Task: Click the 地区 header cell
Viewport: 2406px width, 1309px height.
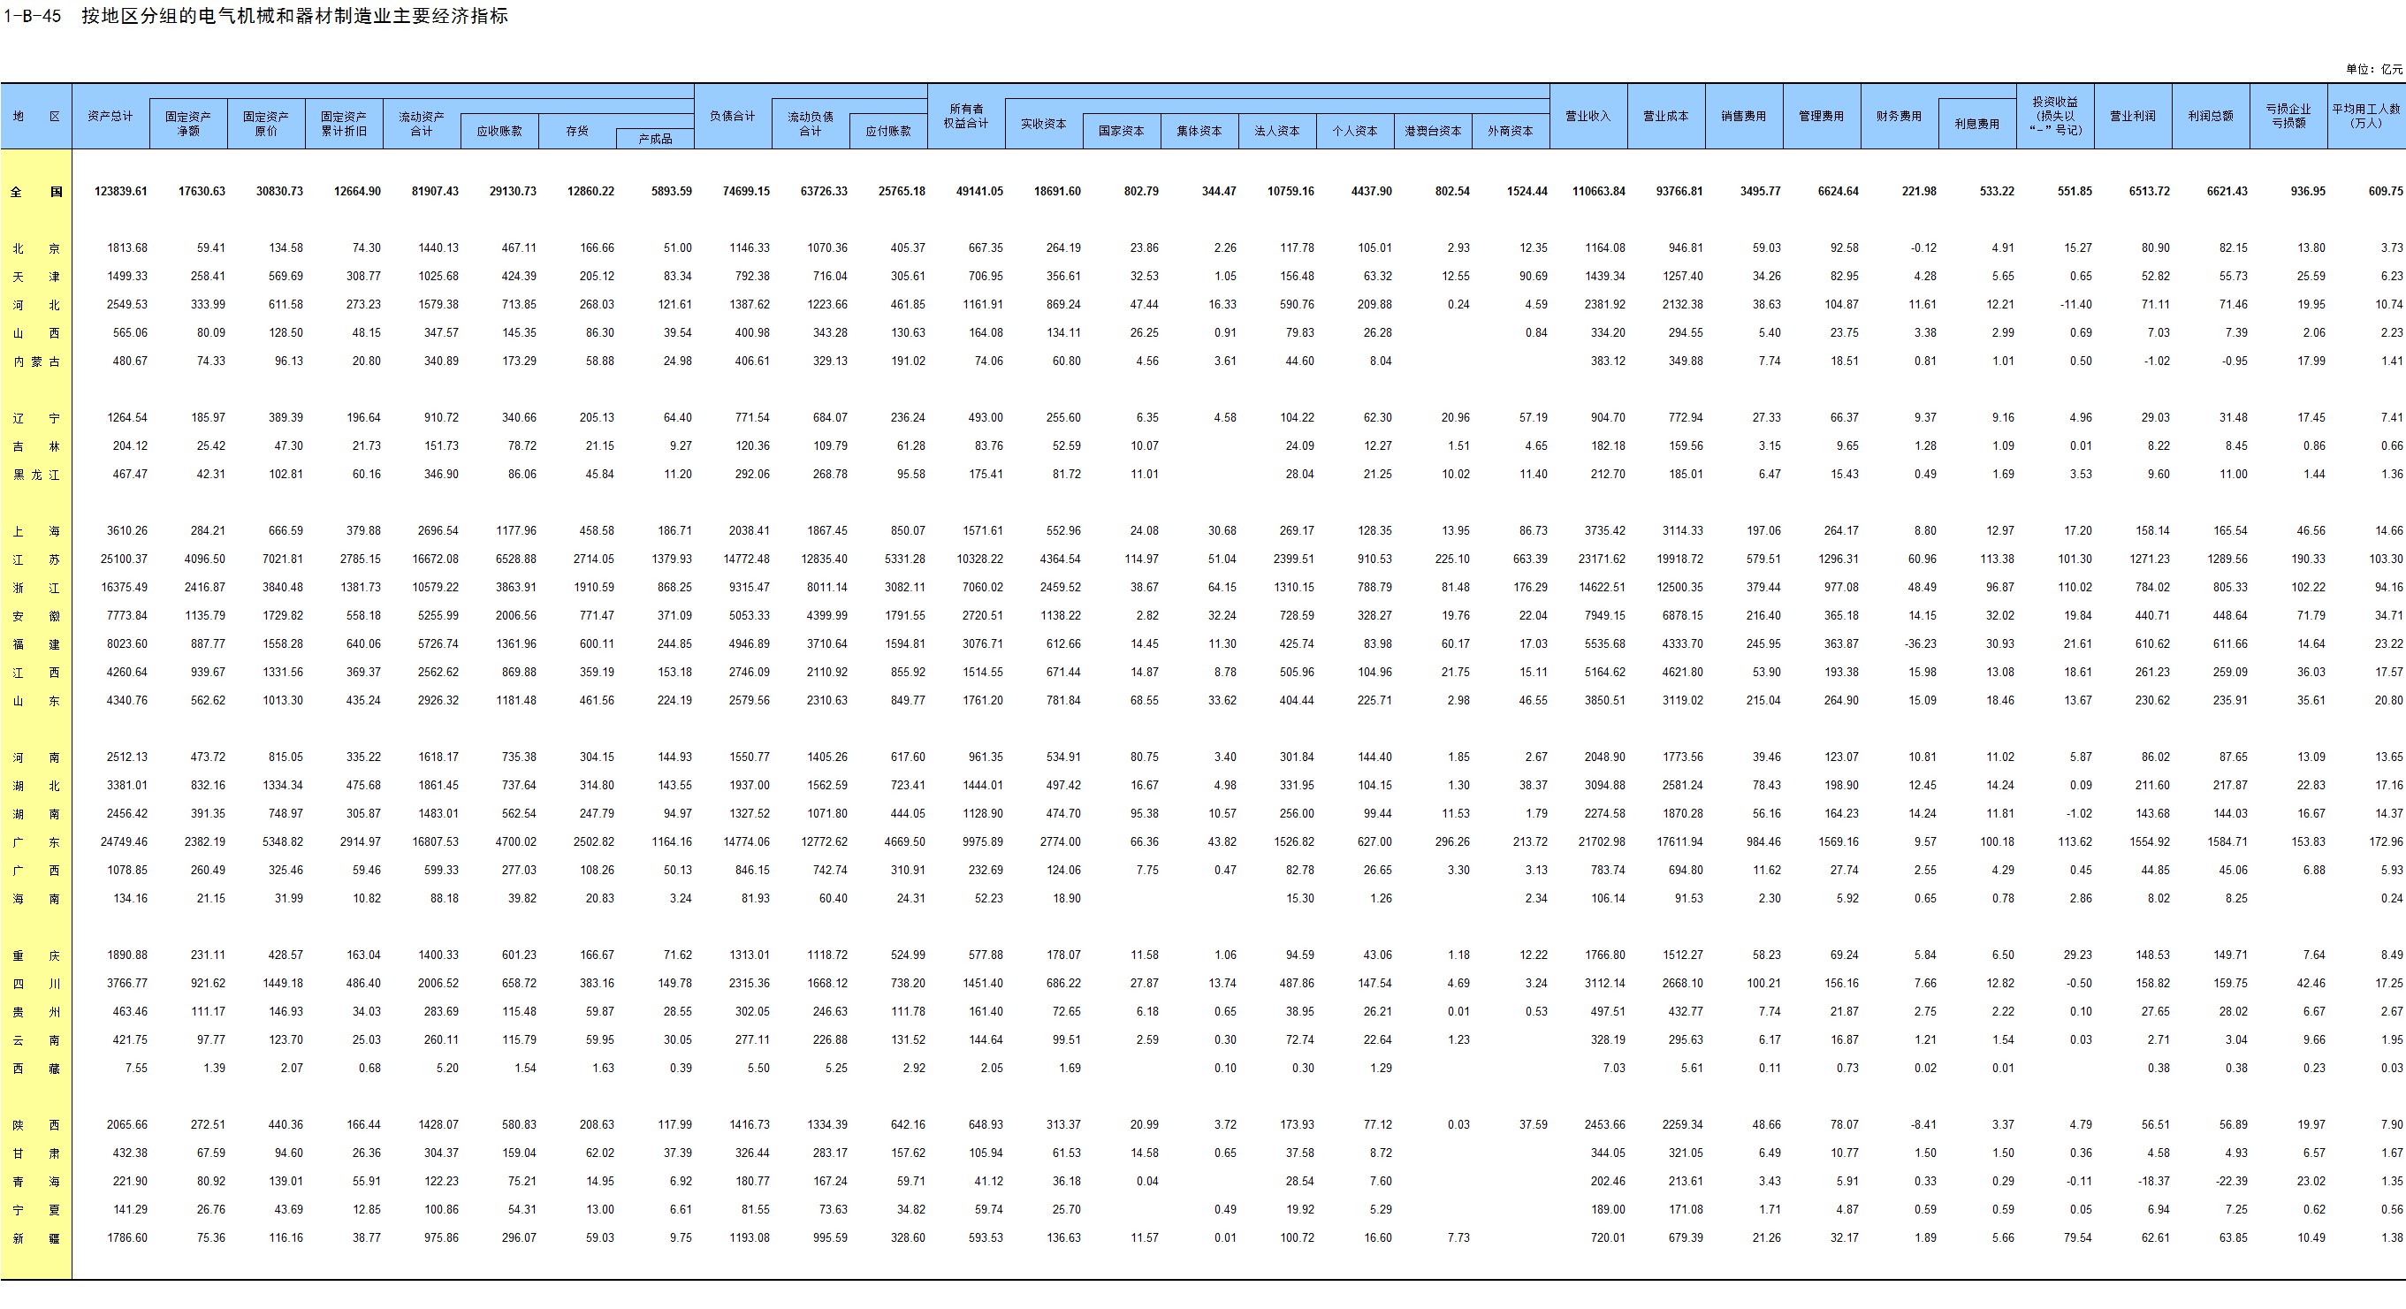Action: pyautogui.click(x=36, y=116)
